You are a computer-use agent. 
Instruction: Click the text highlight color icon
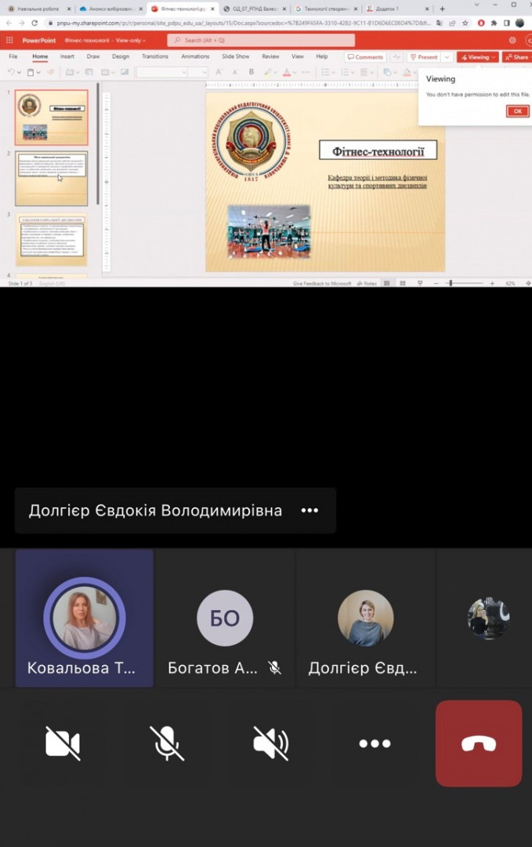tap(268, 72)
